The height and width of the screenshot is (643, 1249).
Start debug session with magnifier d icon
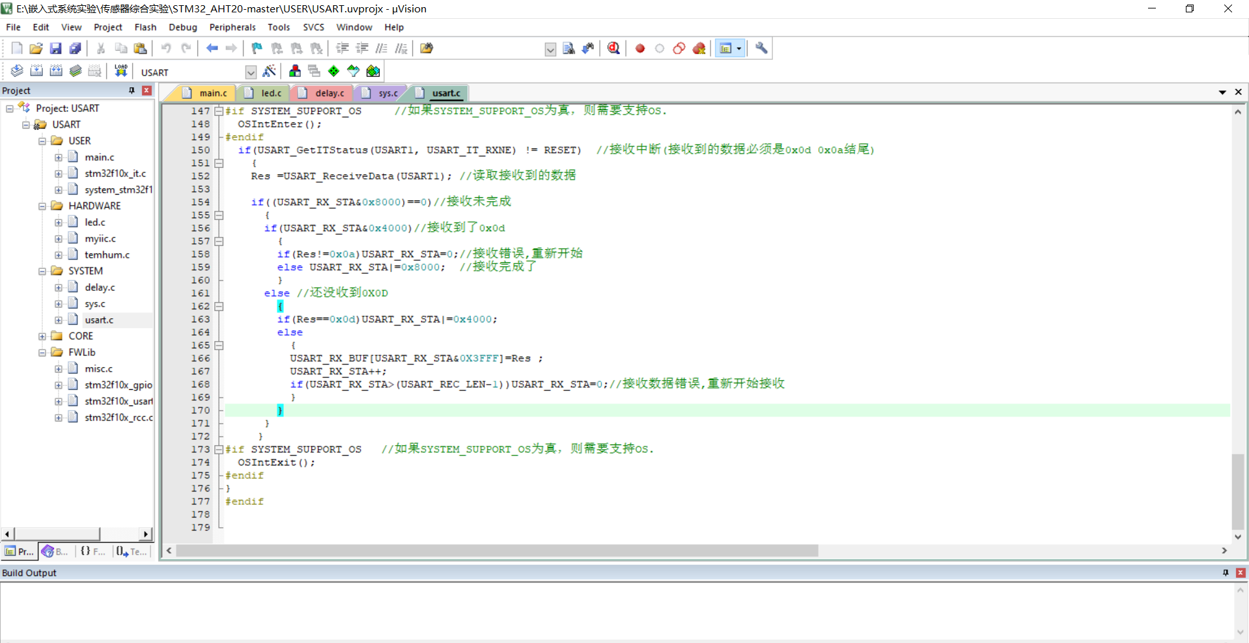click(613, 48)
